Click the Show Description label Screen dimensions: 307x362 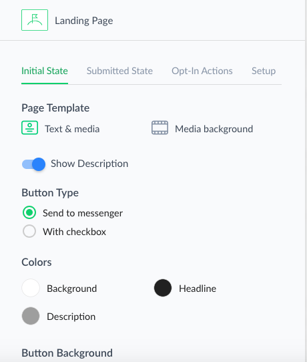point(89,164)
